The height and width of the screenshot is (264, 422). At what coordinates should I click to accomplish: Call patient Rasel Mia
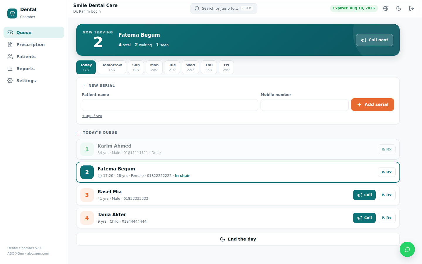tap(364, 195)
